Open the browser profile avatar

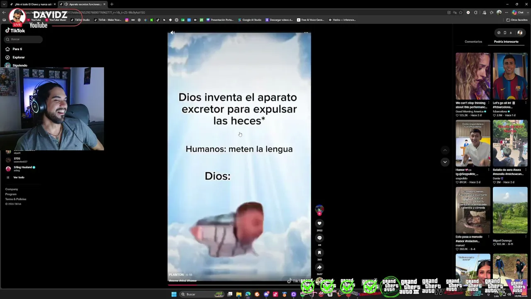coord(499,12)
